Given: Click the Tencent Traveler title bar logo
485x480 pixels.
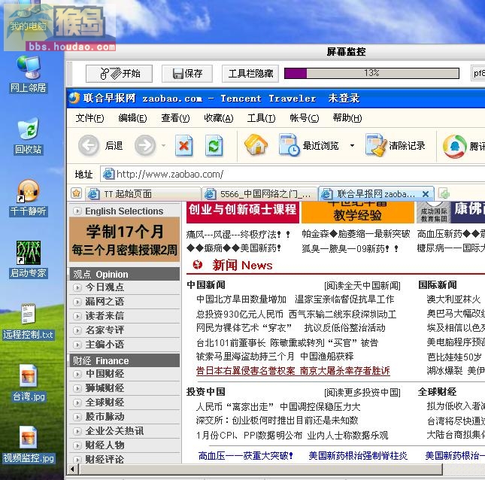Looking at the screenshot, I should tap(74, 98).
